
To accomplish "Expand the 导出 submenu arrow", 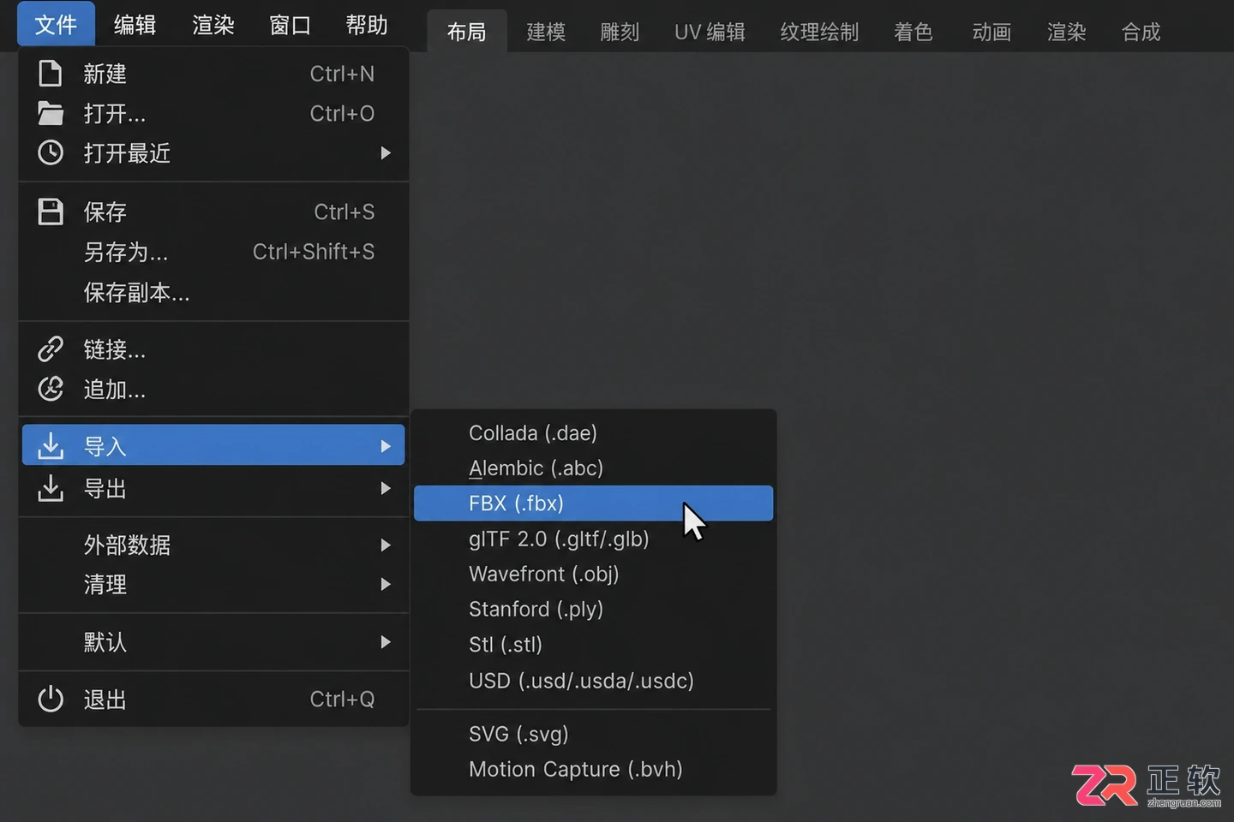I will pyautogui.click(x=386, y=488).
